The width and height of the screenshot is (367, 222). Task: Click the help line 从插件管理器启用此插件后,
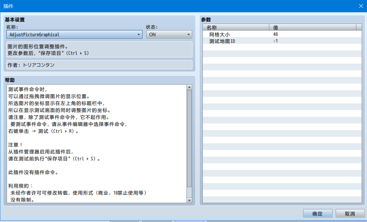tap(41, 152)
